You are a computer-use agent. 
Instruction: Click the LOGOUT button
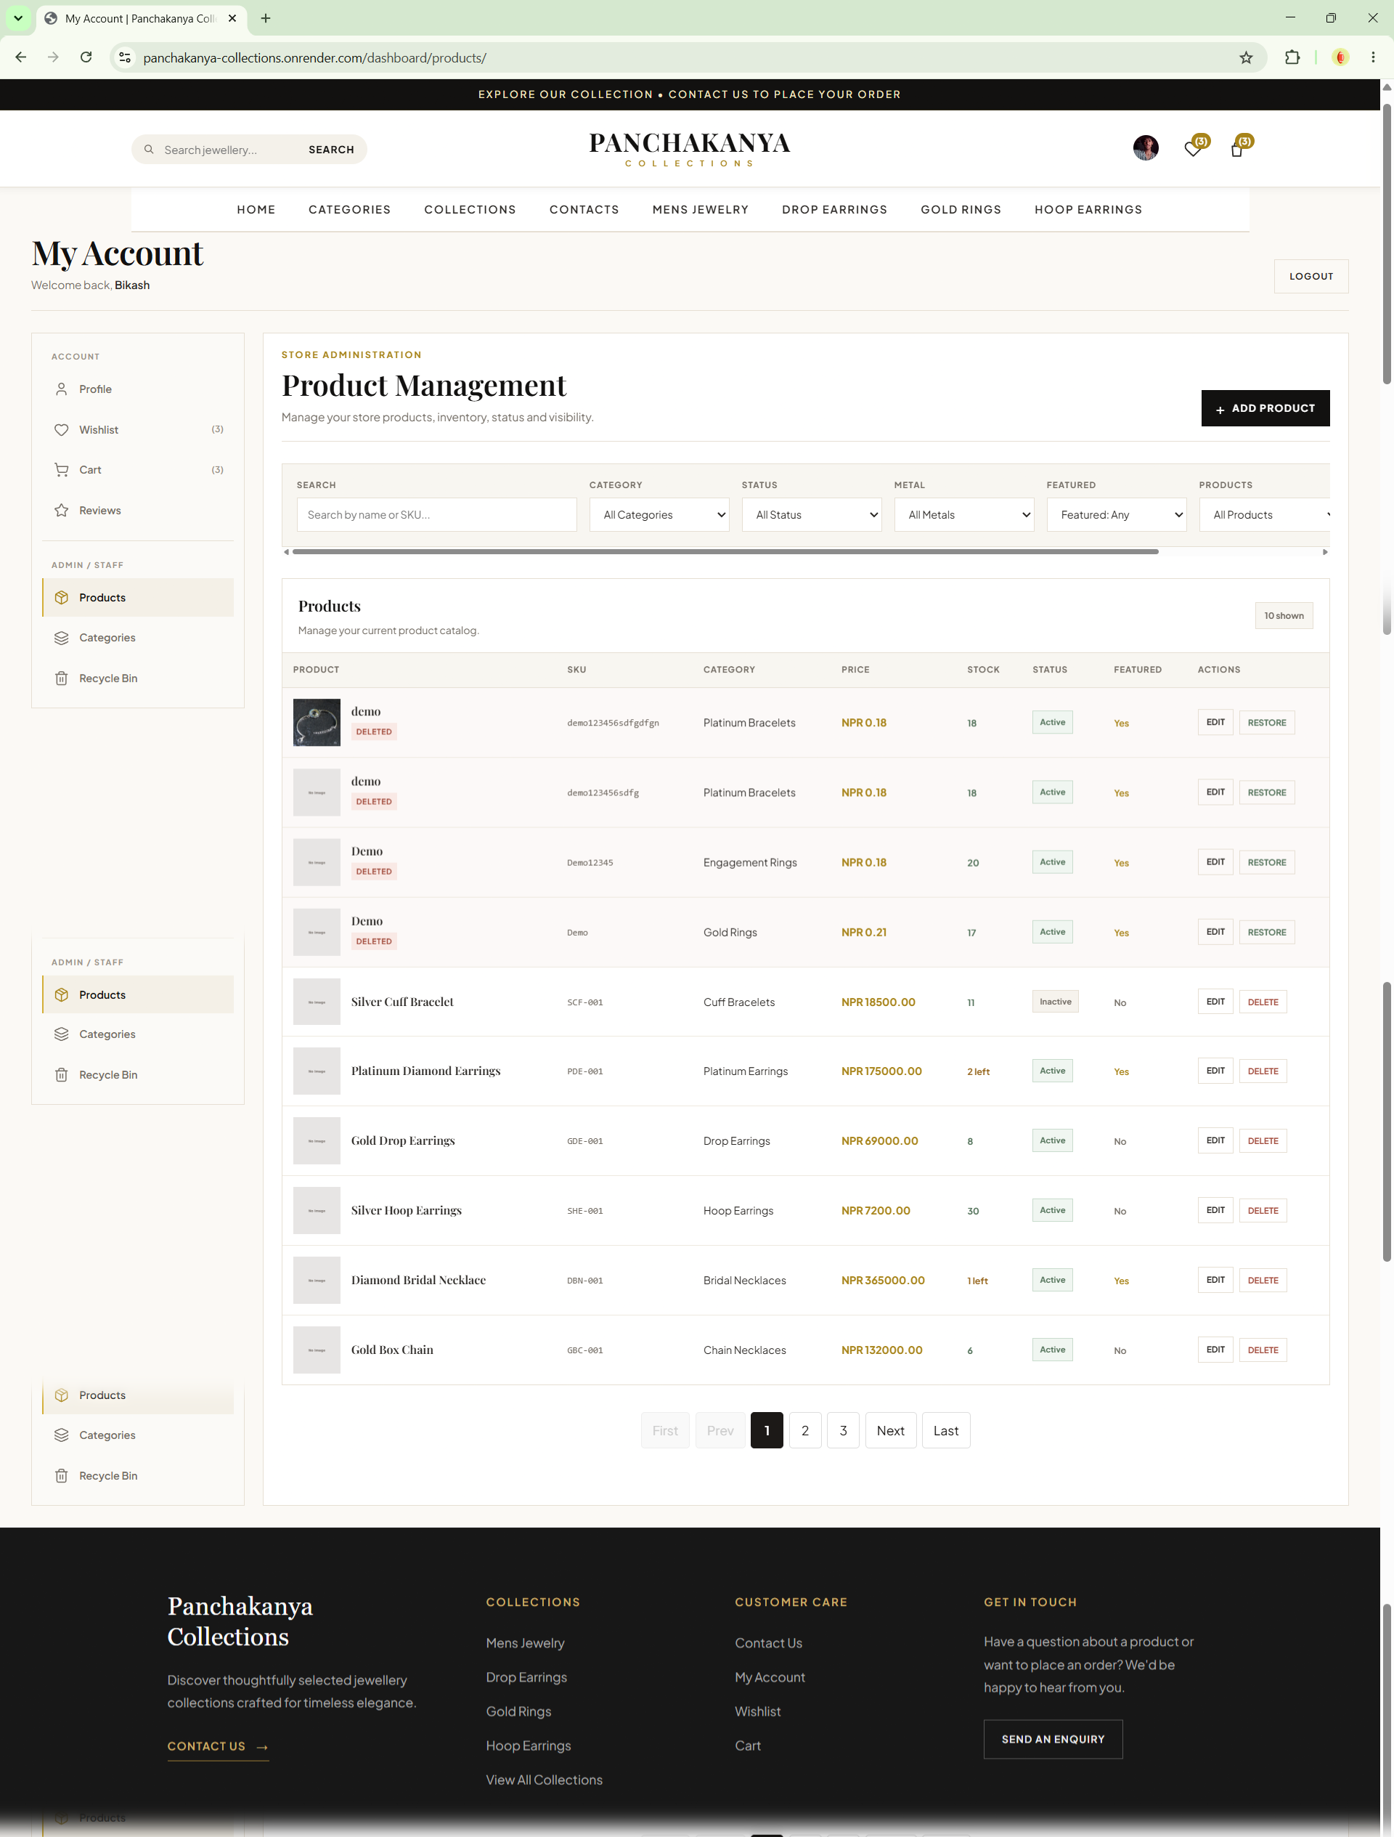click(x=1311, y=277)
